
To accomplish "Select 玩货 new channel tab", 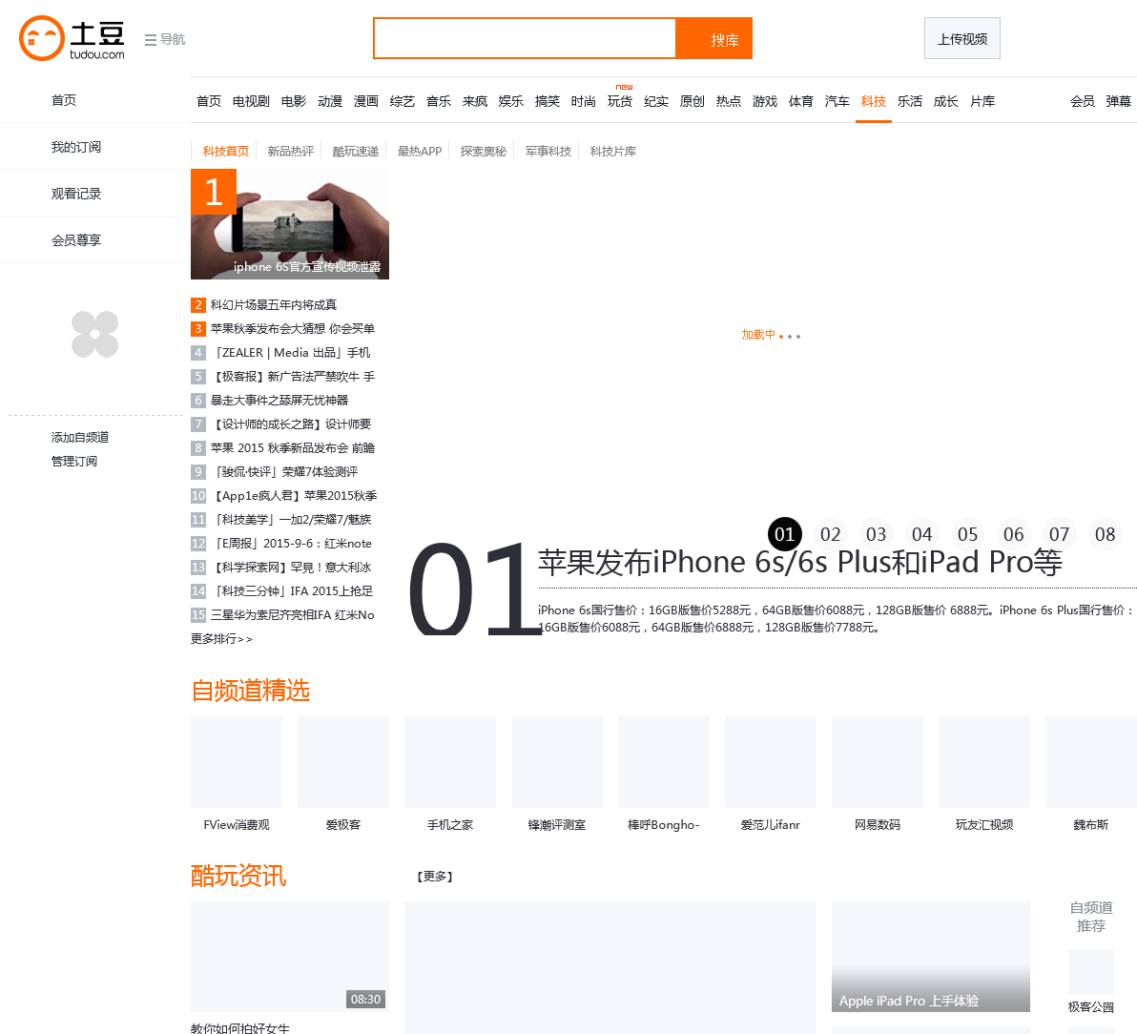I will (620, 101).
